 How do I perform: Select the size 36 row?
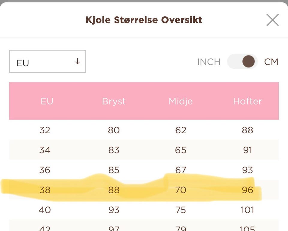(x=45, y=170)
